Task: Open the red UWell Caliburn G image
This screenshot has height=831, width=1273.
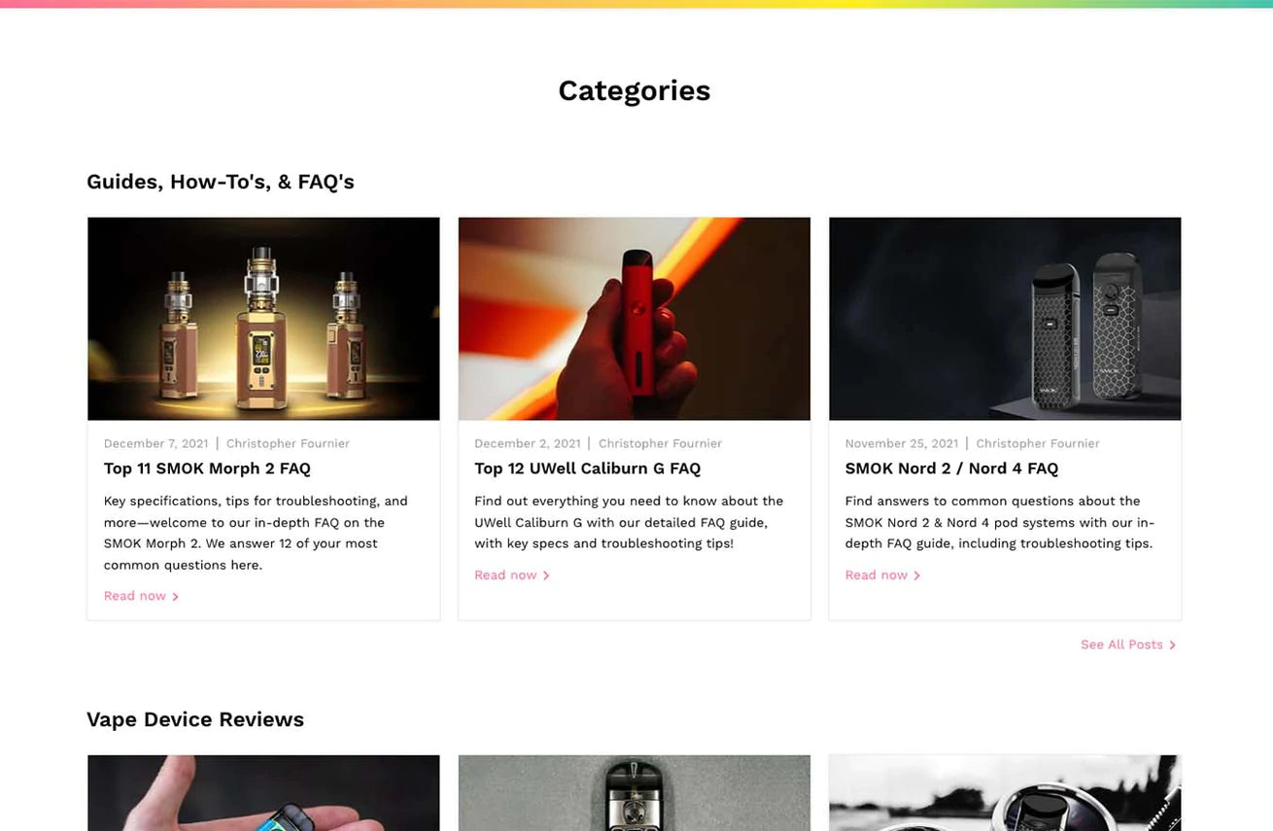Action: coord(634,319)
